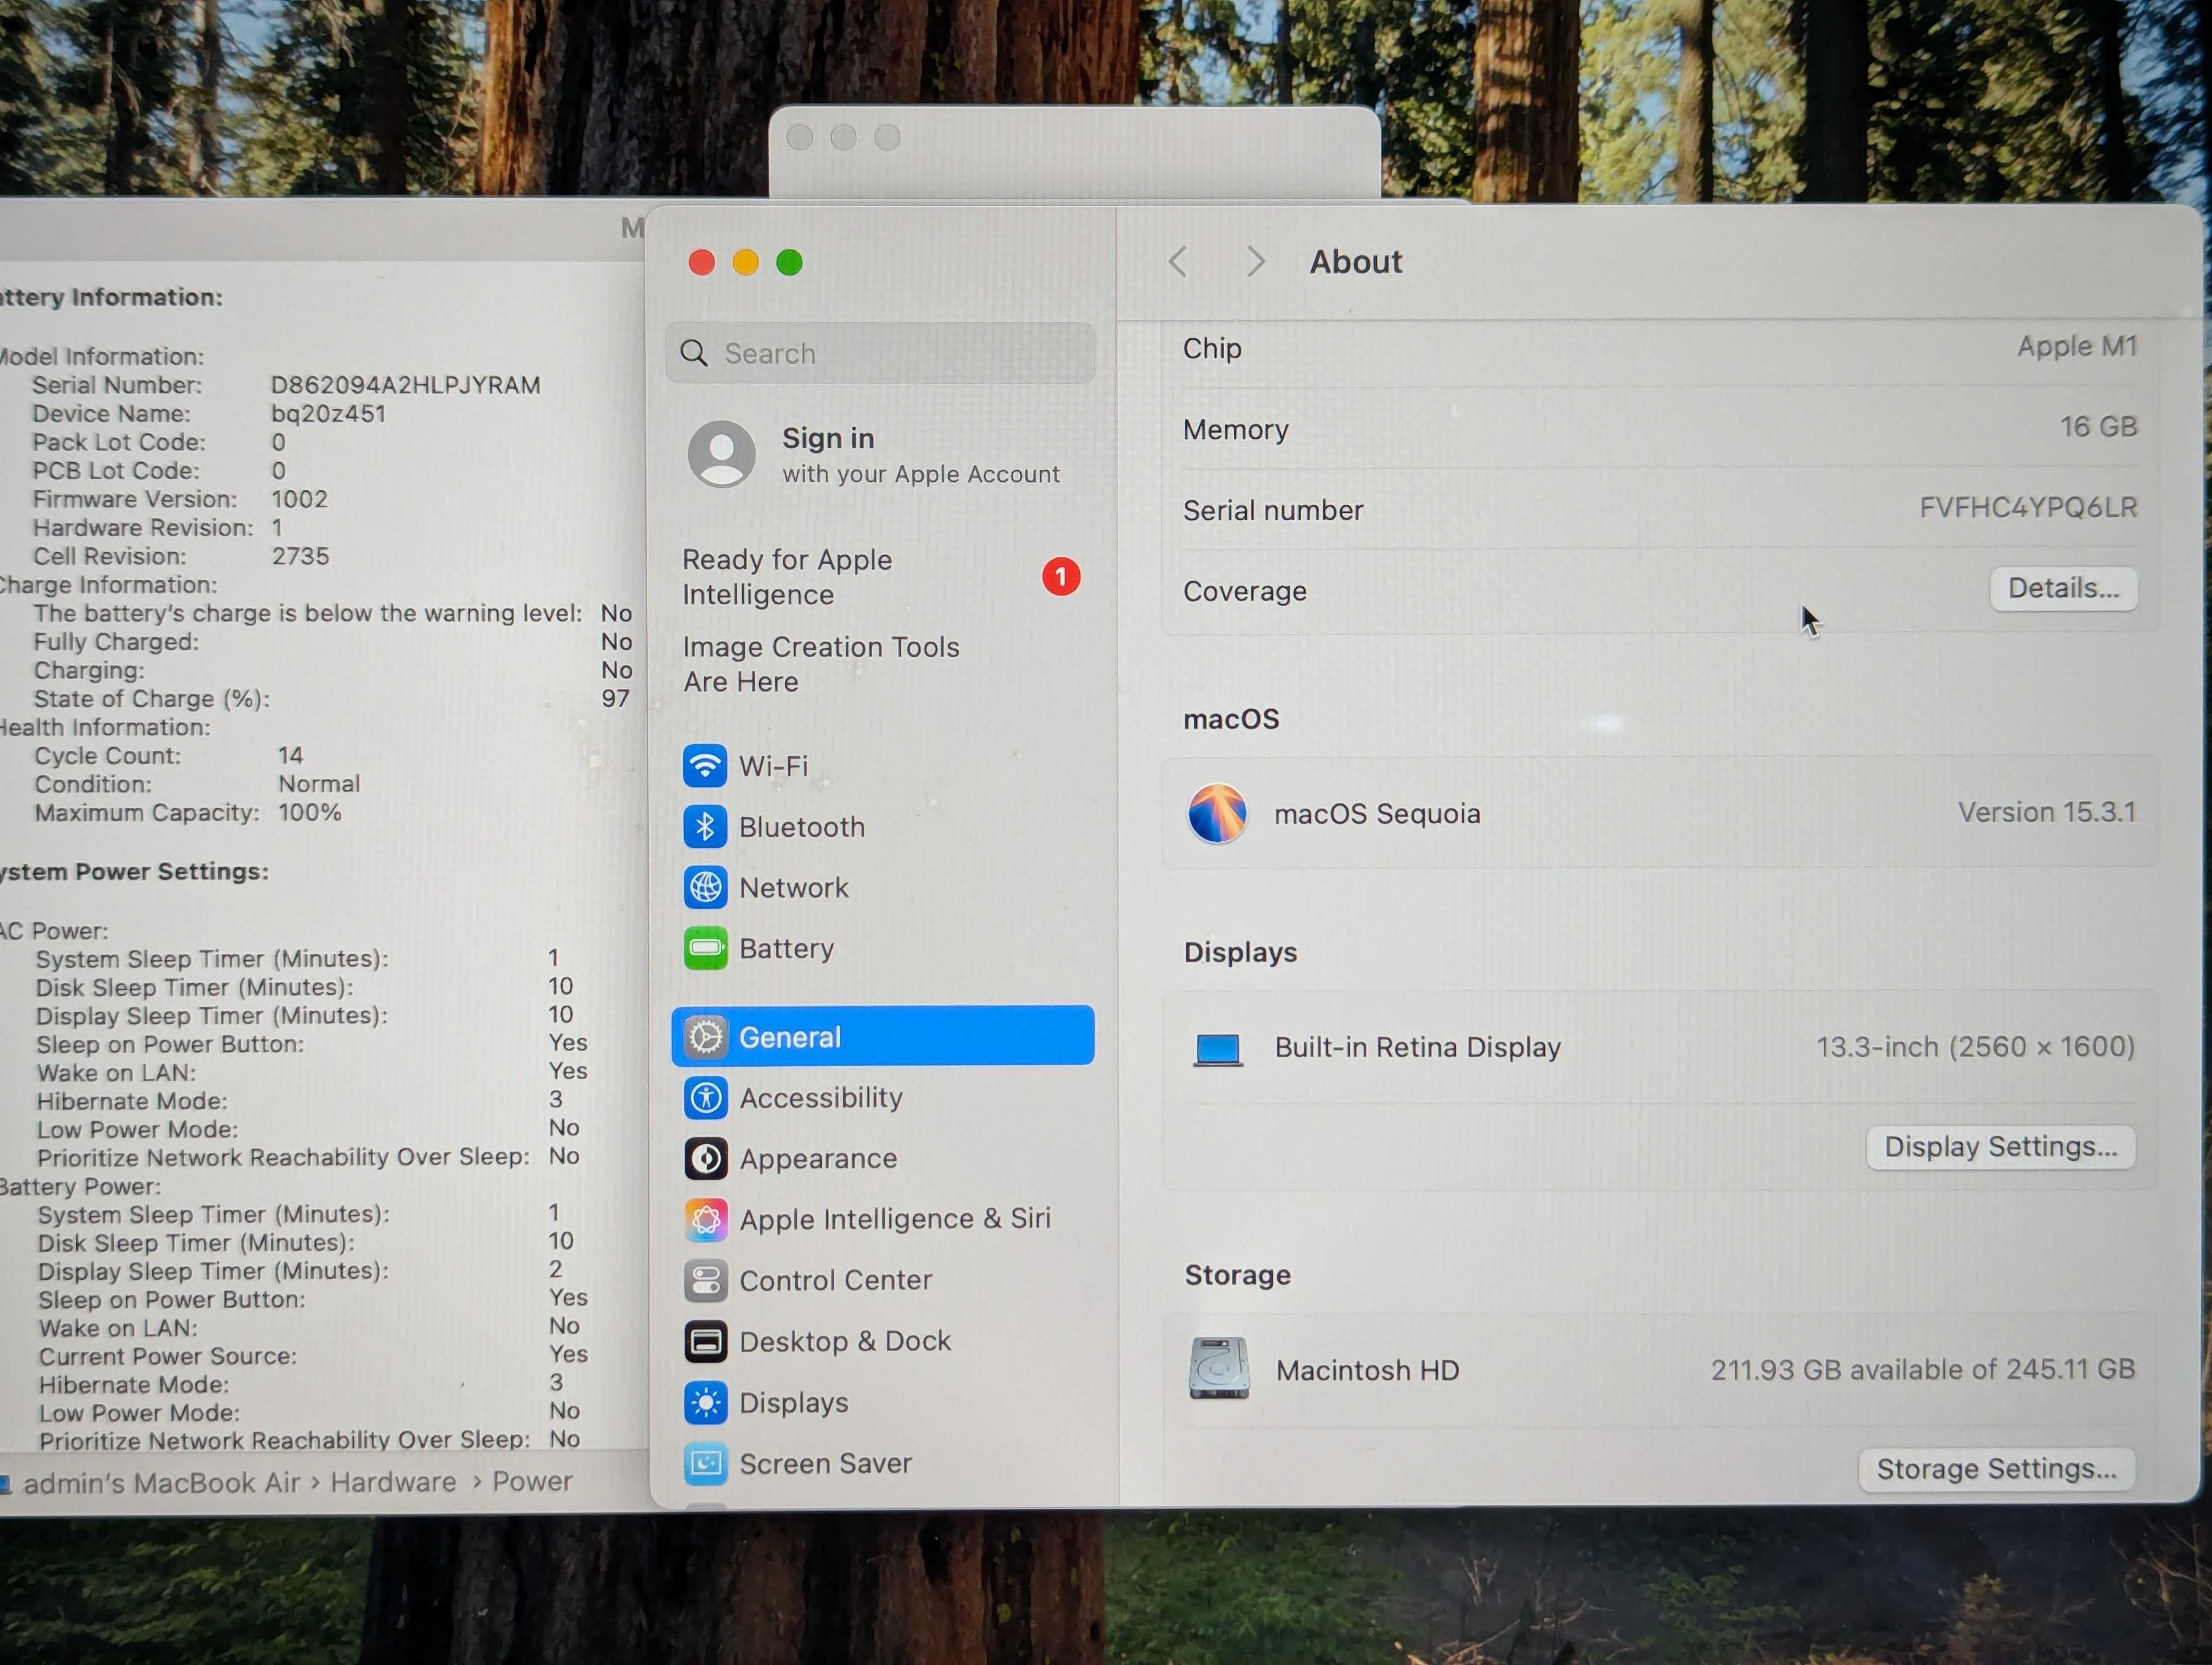Click Device Name bq20z451 in System Information
Image resolution: width=2212 pixels, height=1665 pixels.
coord(328,413)
